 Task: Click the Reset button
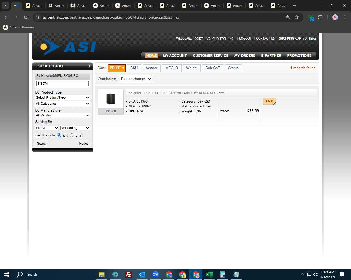point(83,144)
